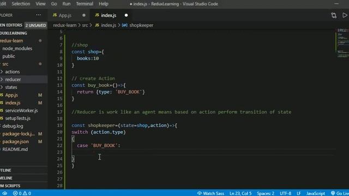349x196 pixels.
Task: Expand the Open Editors section
Action: (x=11, y=25)
